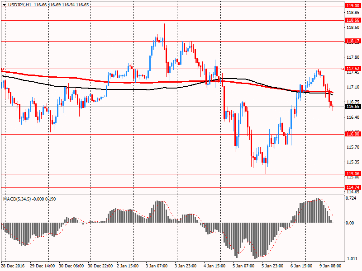This screenshot has height=271, width=362.
Task: Click the 3 Jan 07:00 time label
Action: pos(157,266)
